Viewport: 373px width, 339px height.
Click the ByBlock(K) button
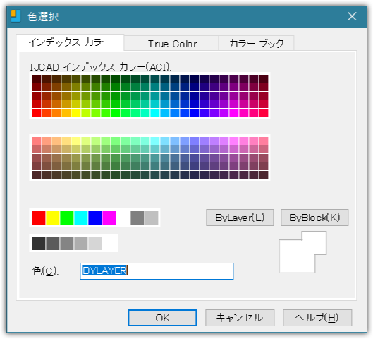click(x=314, y=218)
